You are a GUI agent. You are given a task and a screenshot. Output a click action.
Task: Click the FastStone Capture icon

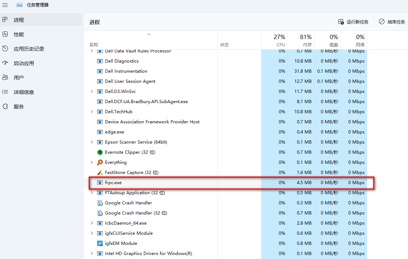click(x=100, y=173)
